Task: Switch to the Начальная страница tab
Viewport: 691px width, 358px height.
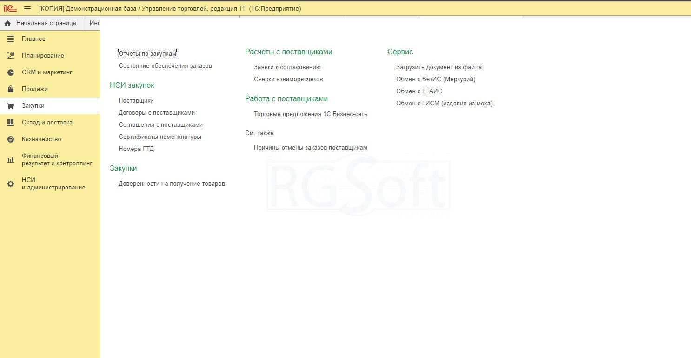Action: click(x=43, y=23)
